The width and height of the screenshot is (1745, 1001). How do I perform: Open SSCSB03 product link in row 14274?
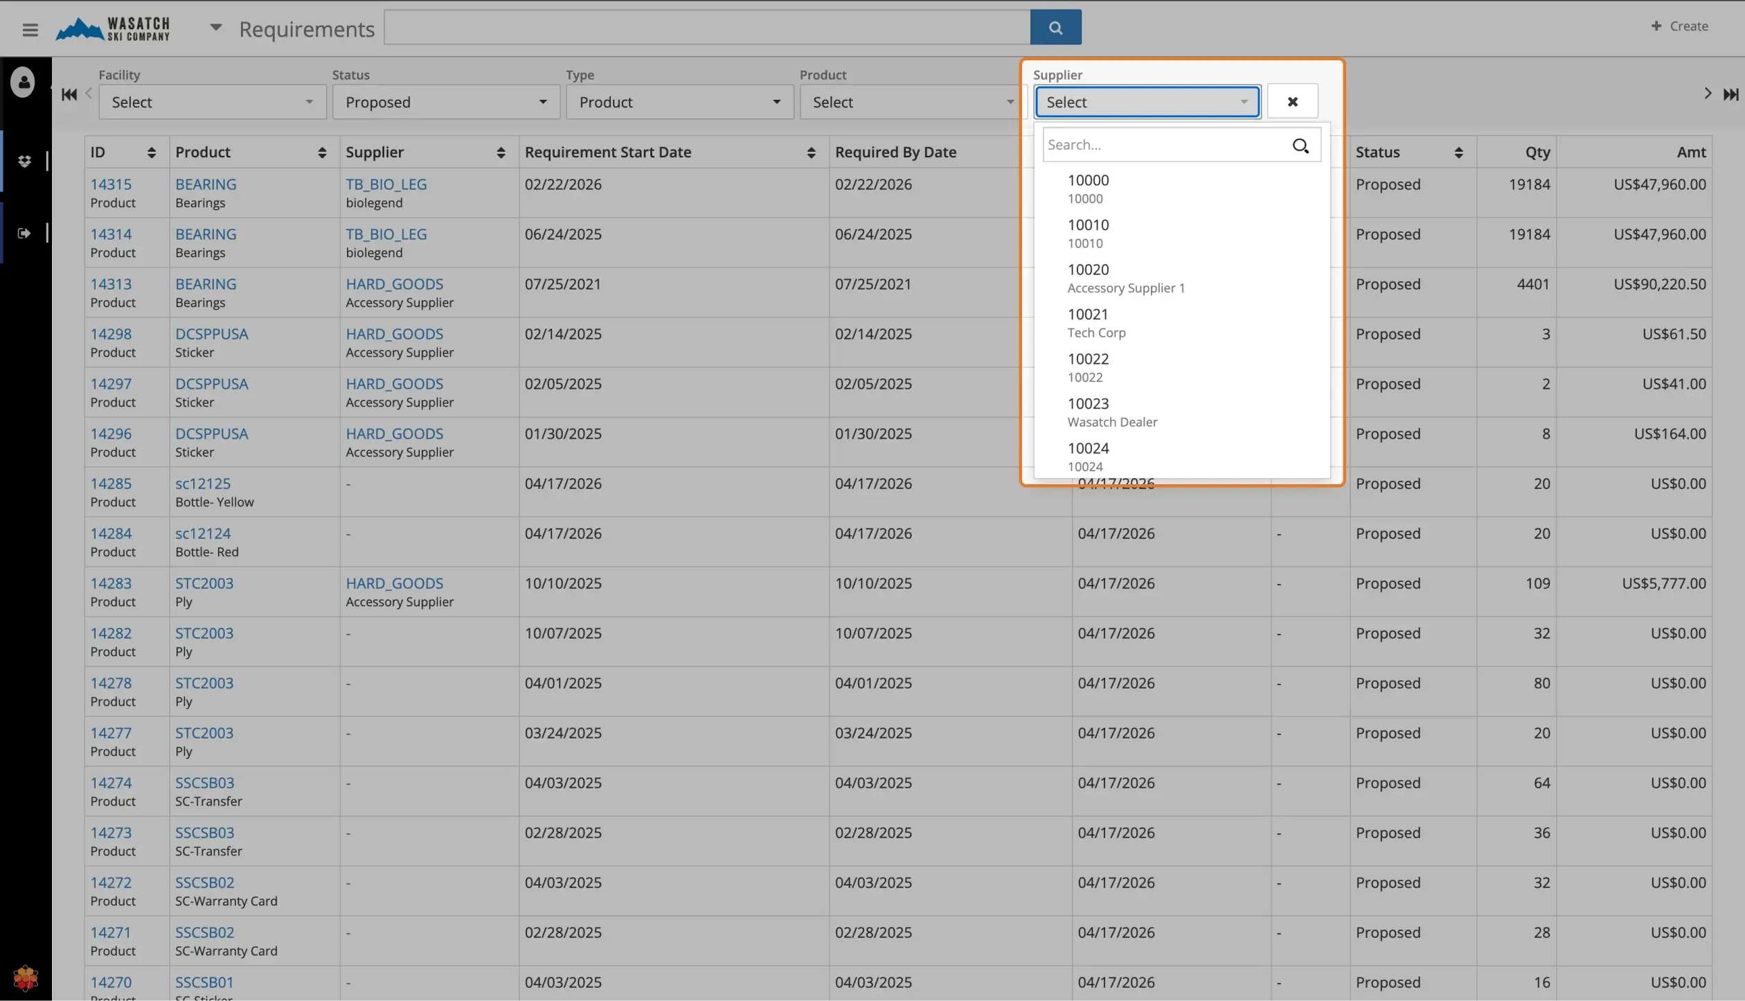point(205,783)
